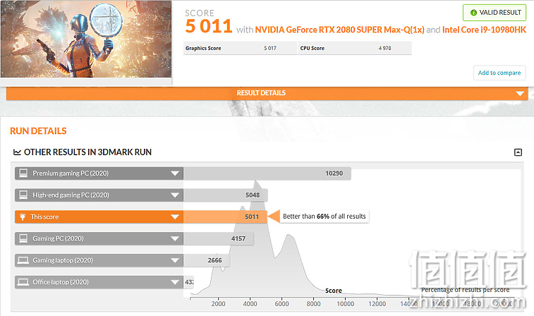534x316 pixels.
Task: Collapse the Other Results section with the square icon
Action: [x=518, y=152]
